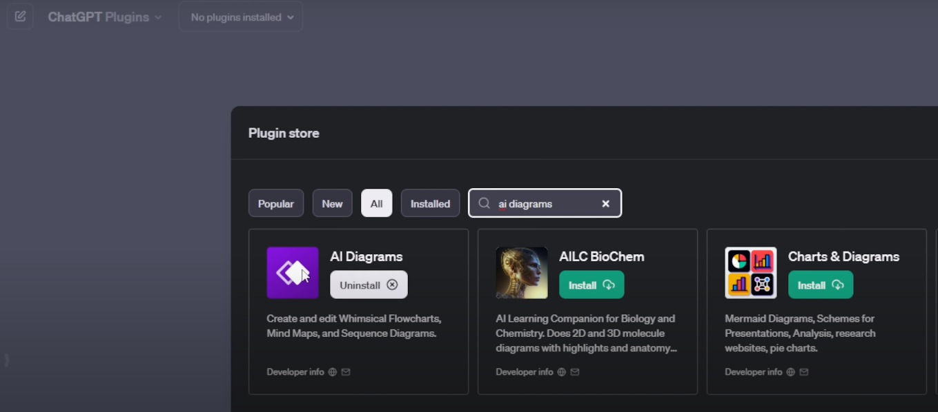Open the No plugins installed dropdown
938x412 pixels.
(x=240, y=16)
